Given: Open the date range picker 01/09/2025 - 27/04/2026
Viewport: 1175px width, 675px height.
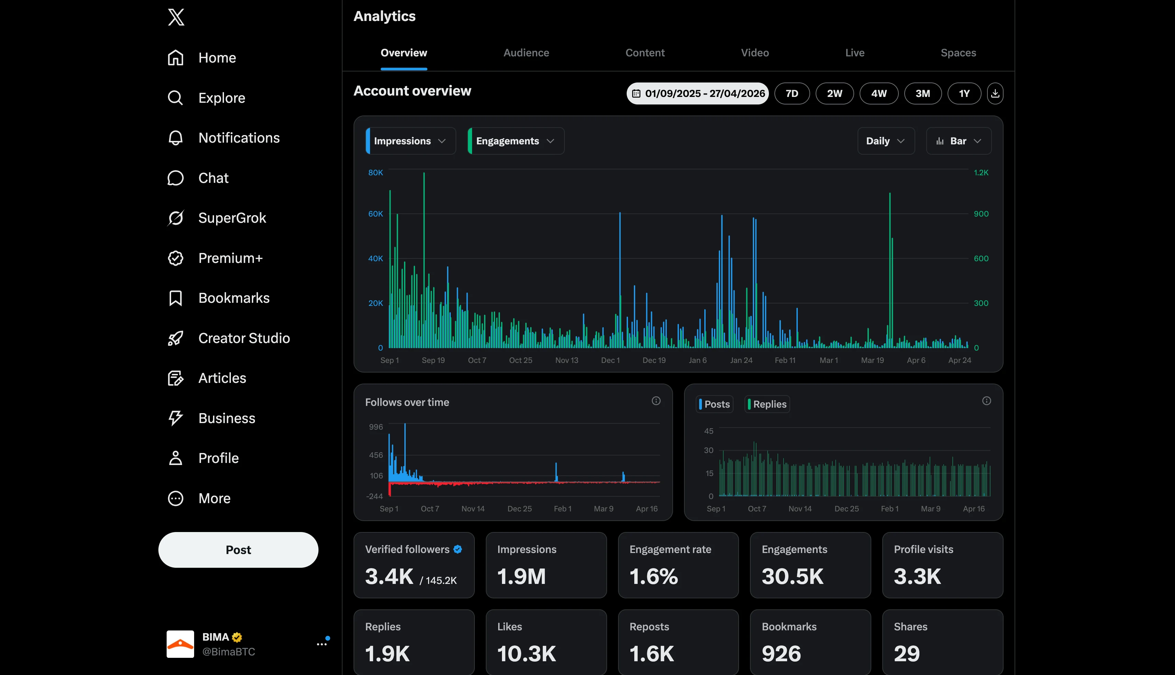Looking at the screenshot, I should tap(698, 93).
